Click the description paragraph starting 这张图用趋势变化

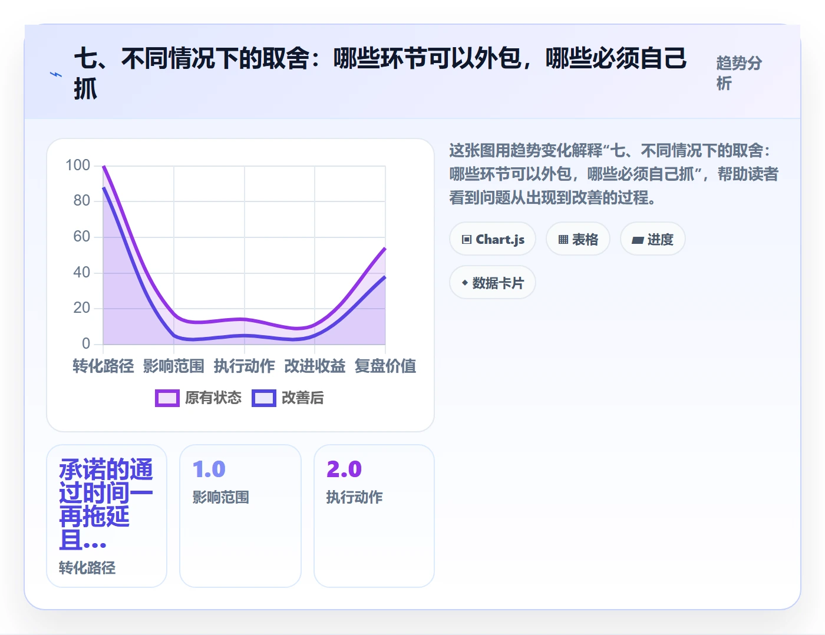tap(614, 174)
